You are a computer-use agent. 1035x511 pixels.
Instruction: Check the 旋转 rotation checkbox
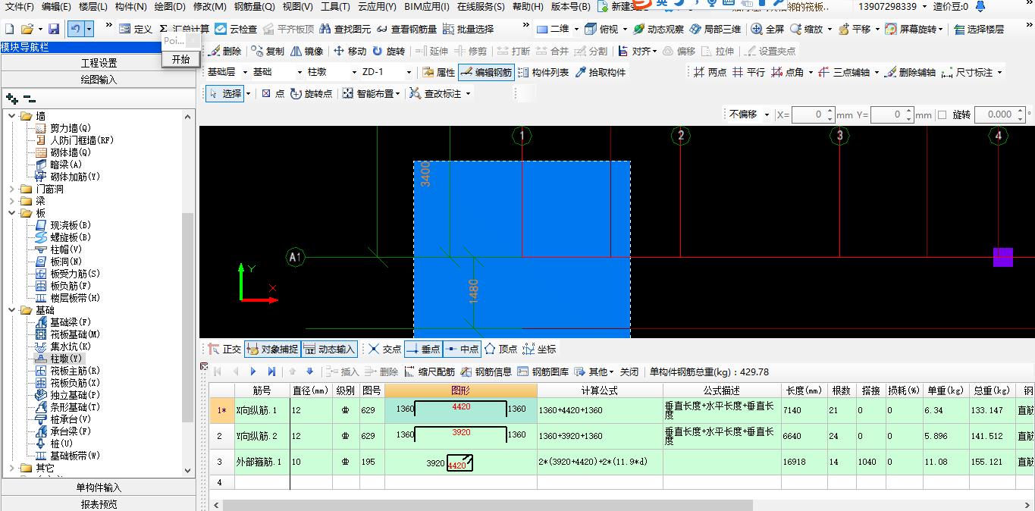click(942, 114)
